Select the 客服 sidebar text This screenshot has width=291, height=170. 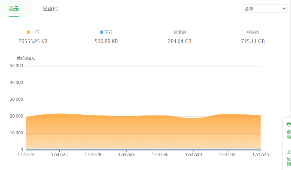tap(289, 135)
